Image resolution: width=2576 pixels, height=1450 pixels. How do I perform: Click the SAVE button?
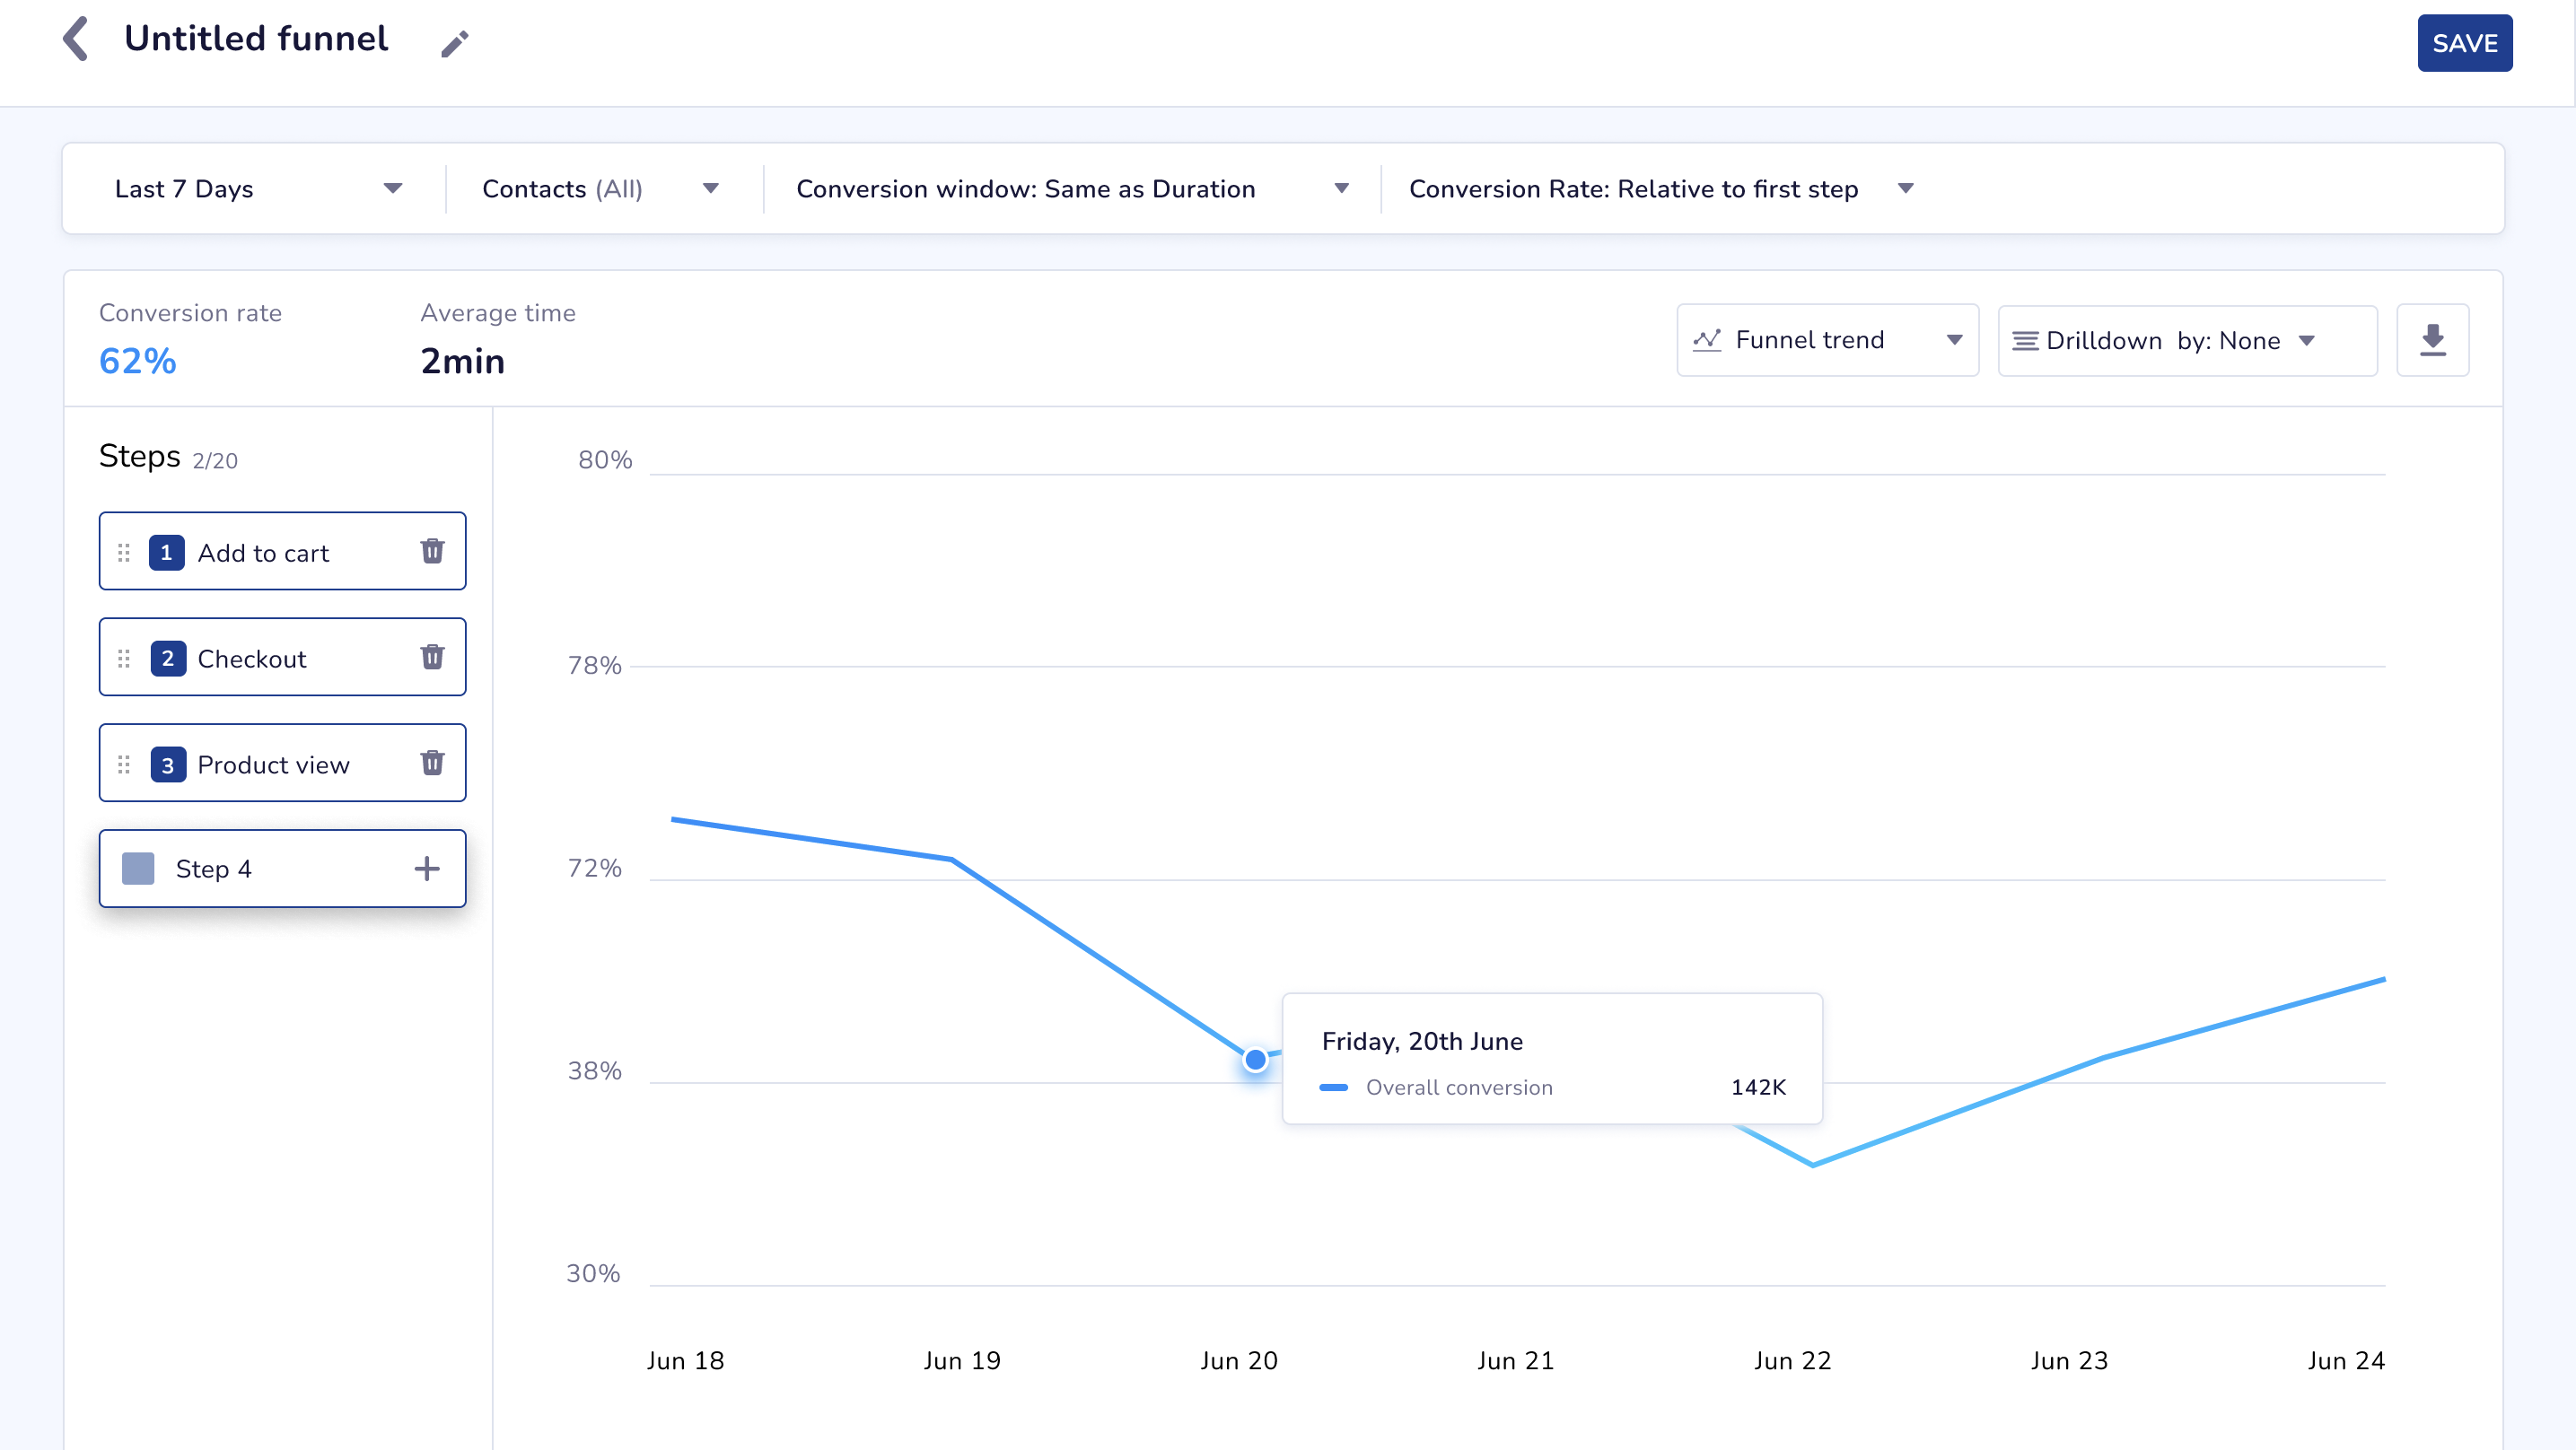point(2464,43)
